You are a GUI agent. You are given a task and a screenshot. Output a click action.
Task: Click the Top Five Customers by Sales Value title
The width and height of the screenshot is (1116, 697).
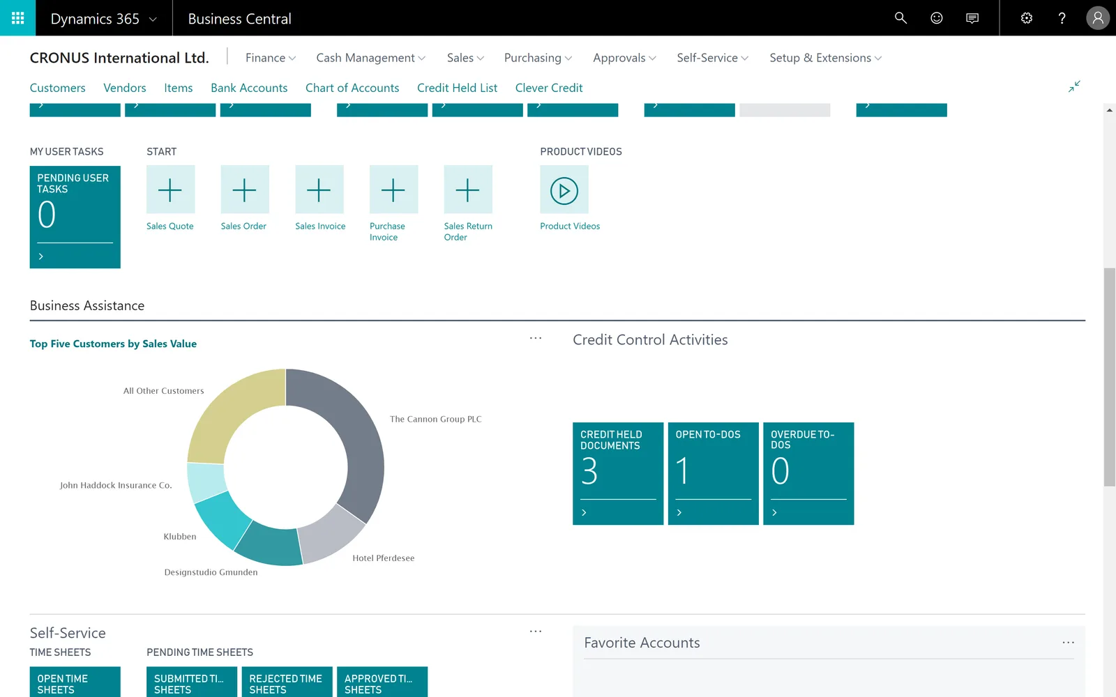click(x=113, y=344)
